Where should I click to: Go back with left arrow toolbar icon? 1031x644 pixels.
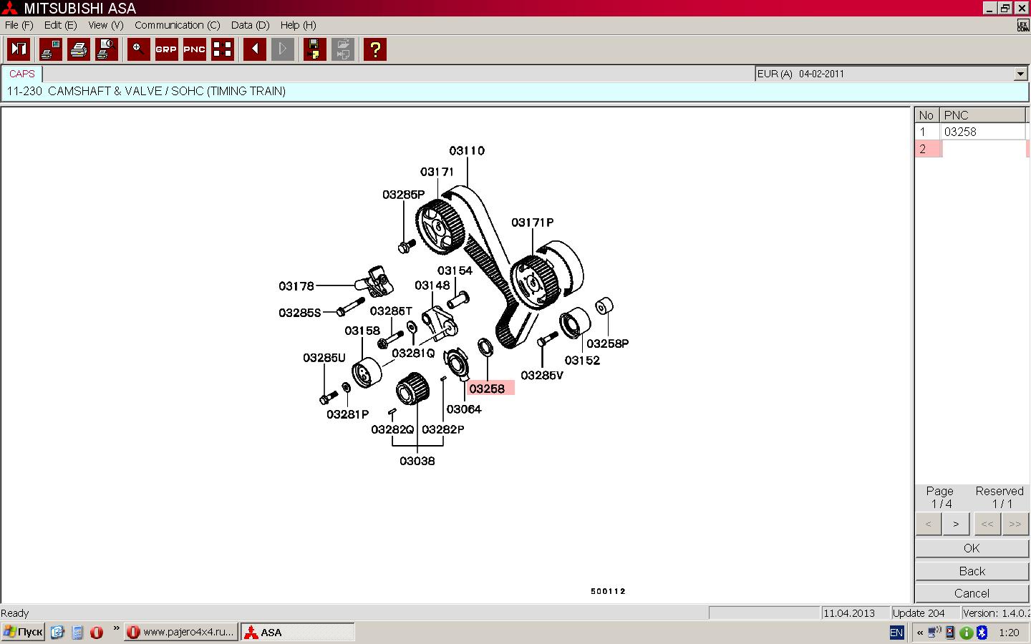pyautogui.click(x=255, y=49)
